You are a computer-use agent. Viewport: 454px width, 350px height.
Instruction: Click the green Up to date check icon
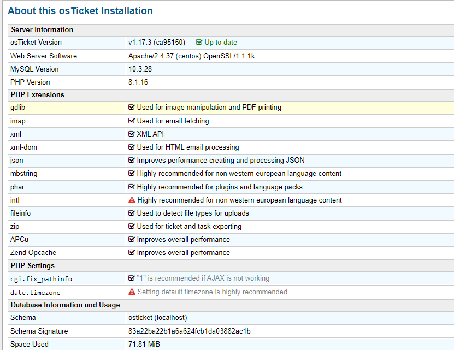(199, 43)
